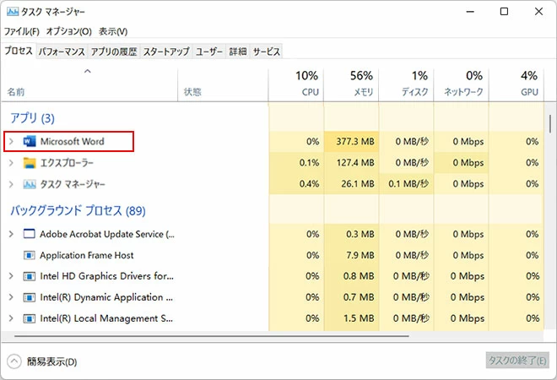
Task: Expand the Microsoft Word process group
Action: click(x=11, y=141)
